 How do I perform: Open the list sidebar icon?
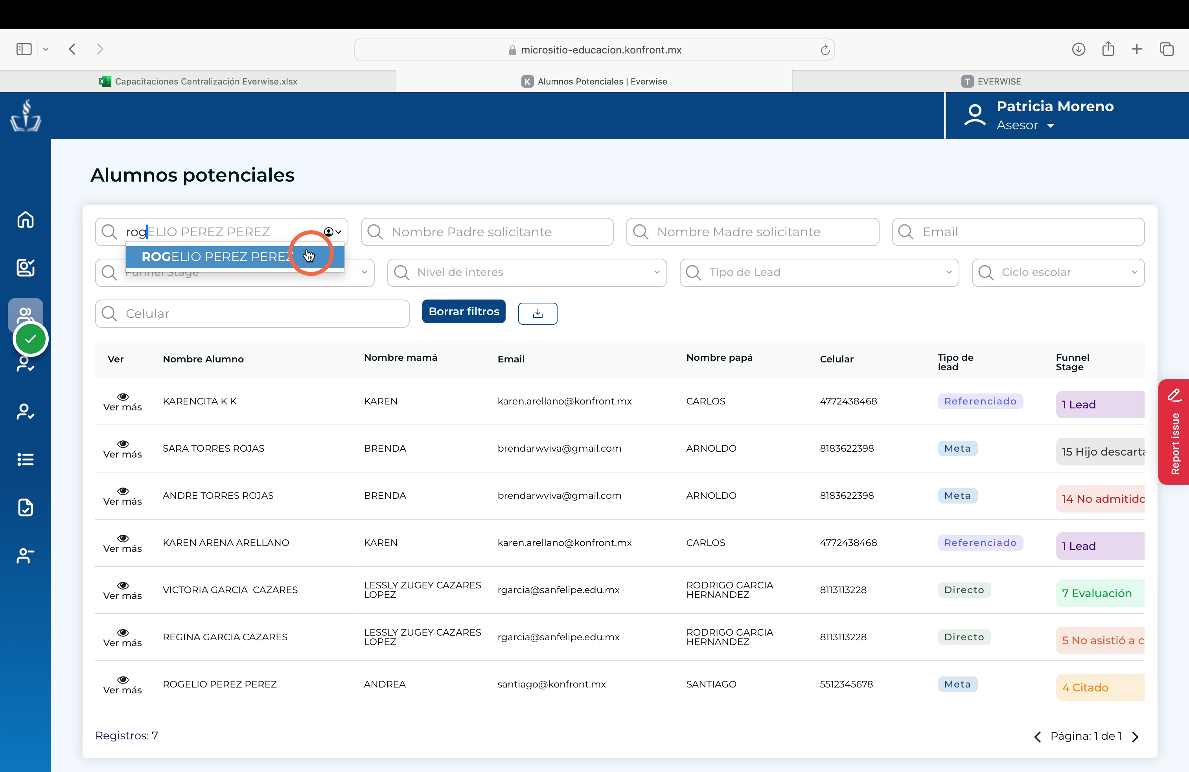(x=26, y=460)
